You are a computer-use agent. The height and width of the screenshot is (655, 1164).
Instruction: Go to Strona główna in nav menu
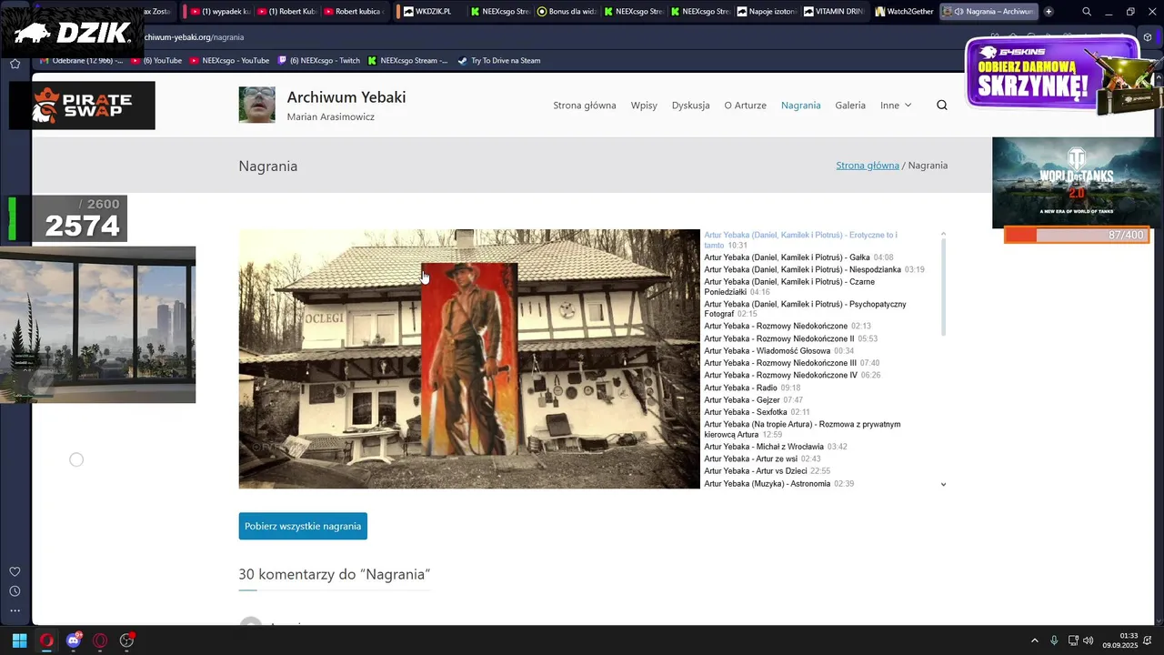click(585, 105)
